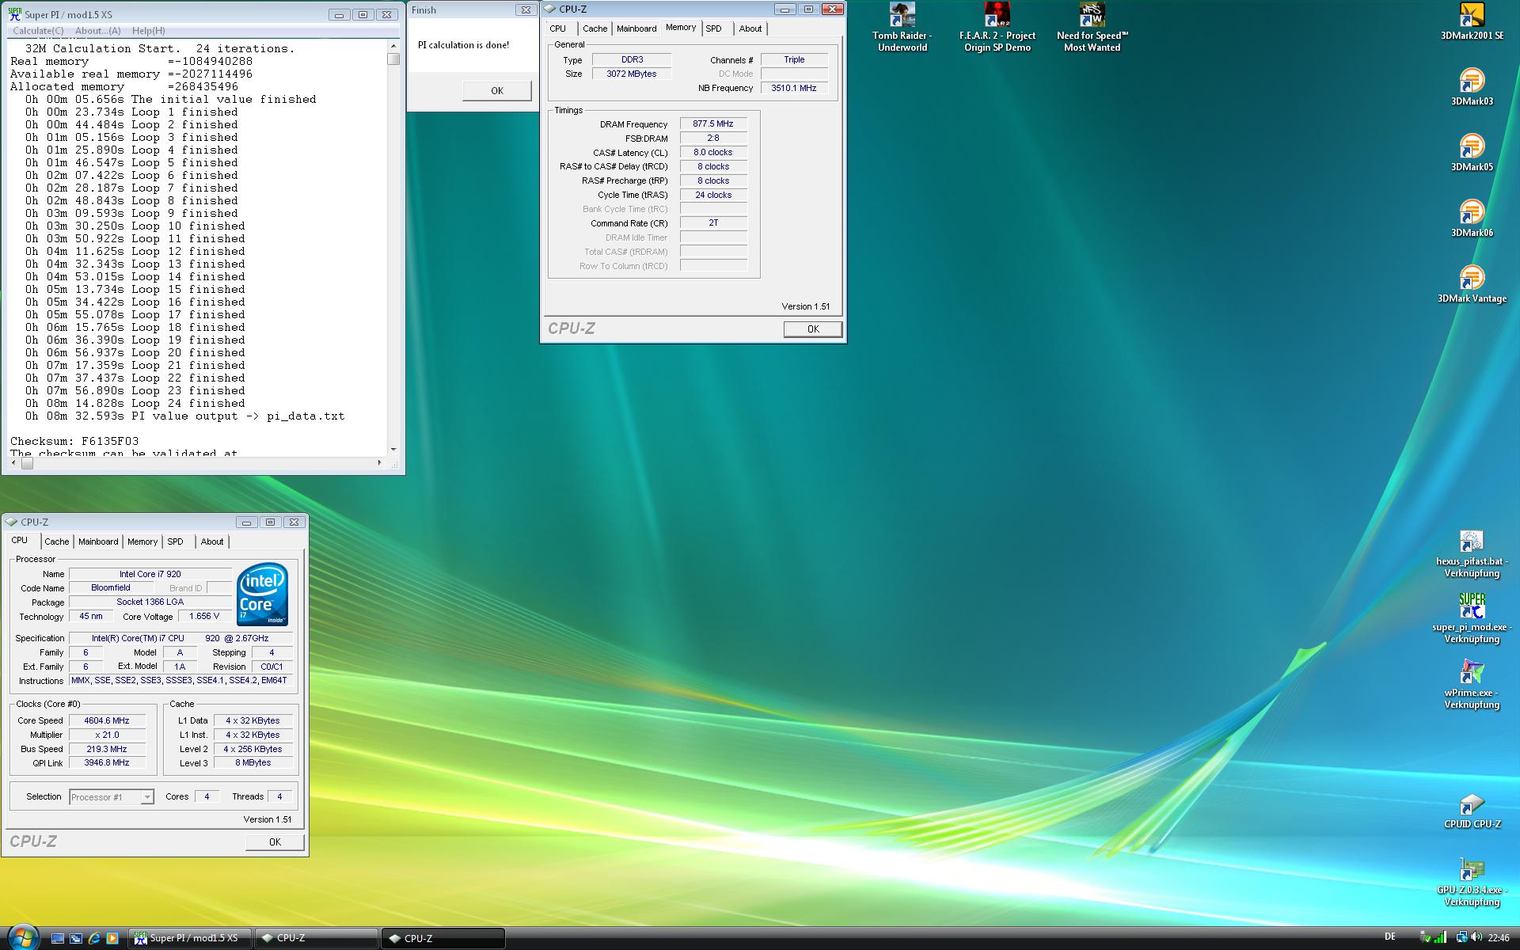
Task: Click the Show Desktop quick launch icon
Action: (58, 938)
